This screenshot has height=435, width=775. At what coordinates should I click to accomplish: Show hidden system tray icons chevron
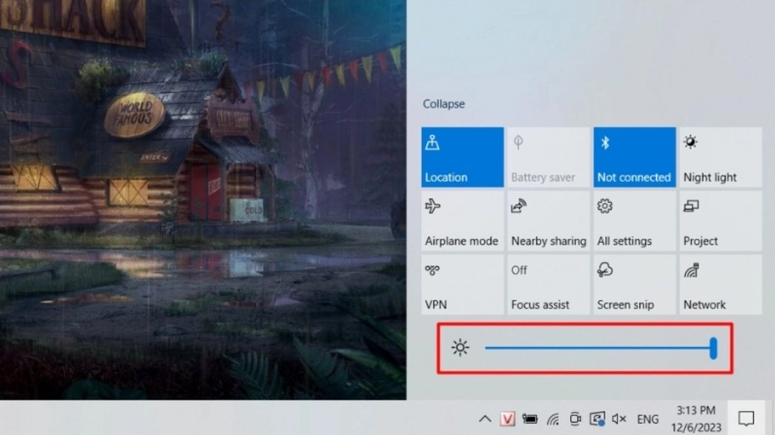[485, 419]
